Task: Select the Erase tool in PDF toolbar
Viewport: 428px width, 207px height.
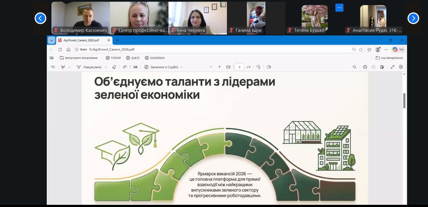Action: click(x=114, y=67)
